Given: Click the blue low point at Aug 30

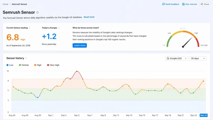Looking at the screenshot, I should tap(38, 97).
